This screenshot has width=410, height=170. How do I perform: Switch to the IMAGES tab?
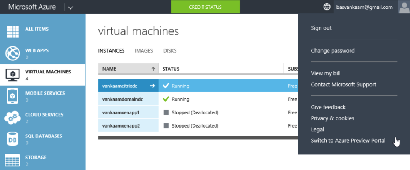[144, 51]
